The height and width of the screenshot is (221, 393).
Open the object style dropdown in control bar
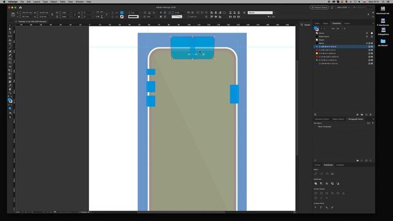tap(260, 12)
